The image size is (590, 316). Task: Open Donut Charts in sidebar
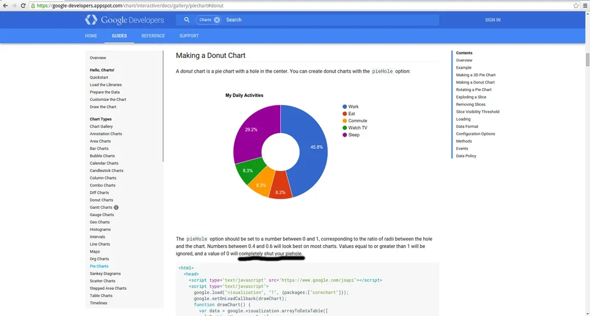(x=102, y=200)
